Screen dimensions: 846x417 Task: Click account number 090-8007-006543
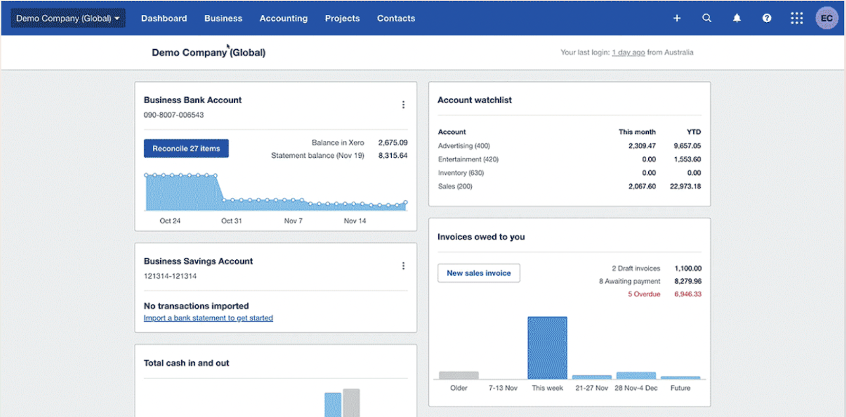[x=173, y=115]
